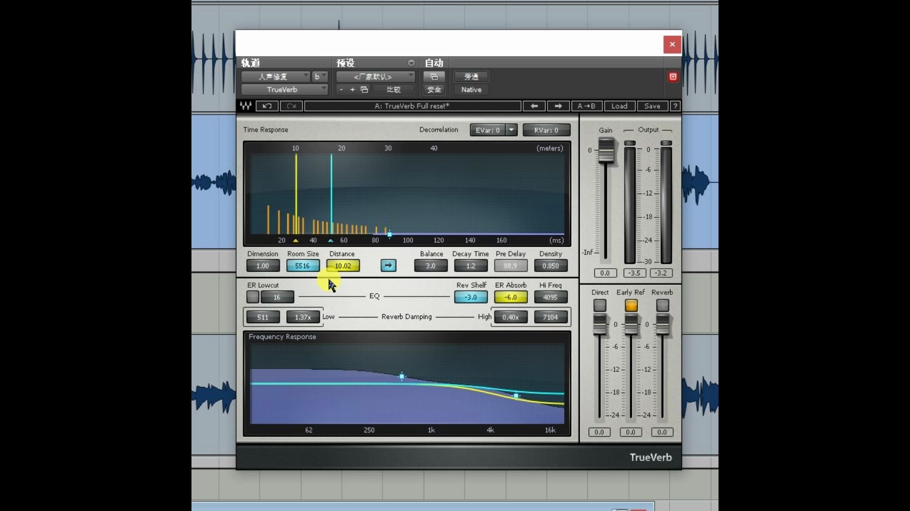Click the redo arrow in Waves toolbar
910x511 pixels.
click(291, 106)
